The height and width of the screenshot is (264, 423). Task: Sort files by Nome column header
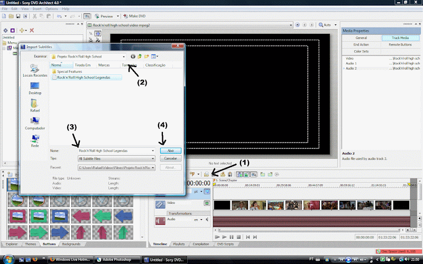click(x=61, y=65)
